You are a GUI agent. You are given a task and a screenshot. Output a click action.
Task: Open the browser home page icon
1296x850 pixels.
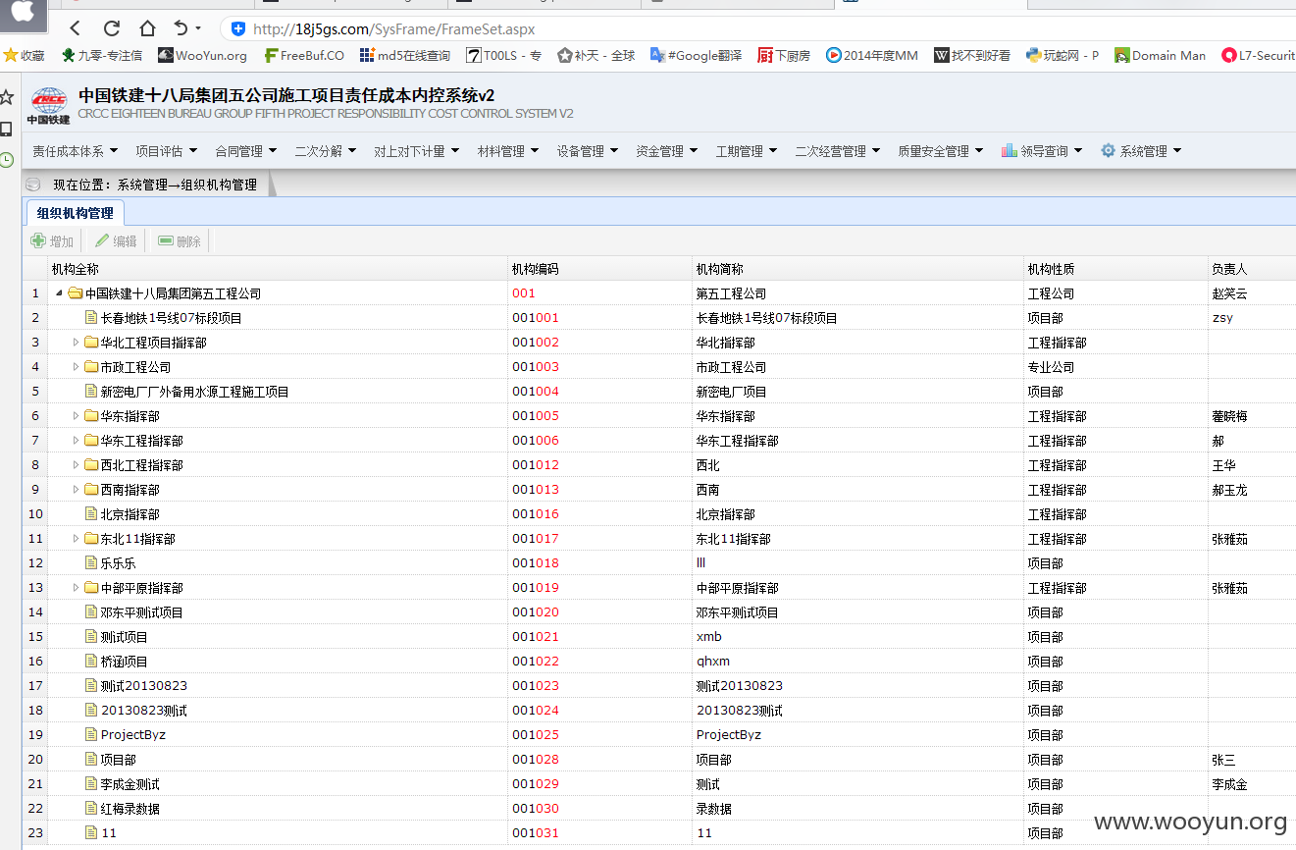point(147,28)
